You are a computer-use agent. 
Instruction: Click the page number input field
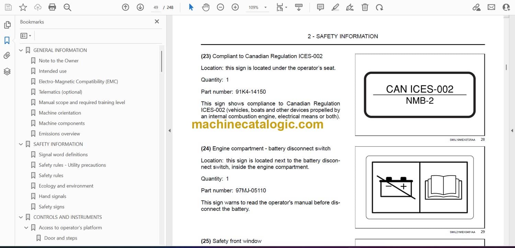pos(156,7)
